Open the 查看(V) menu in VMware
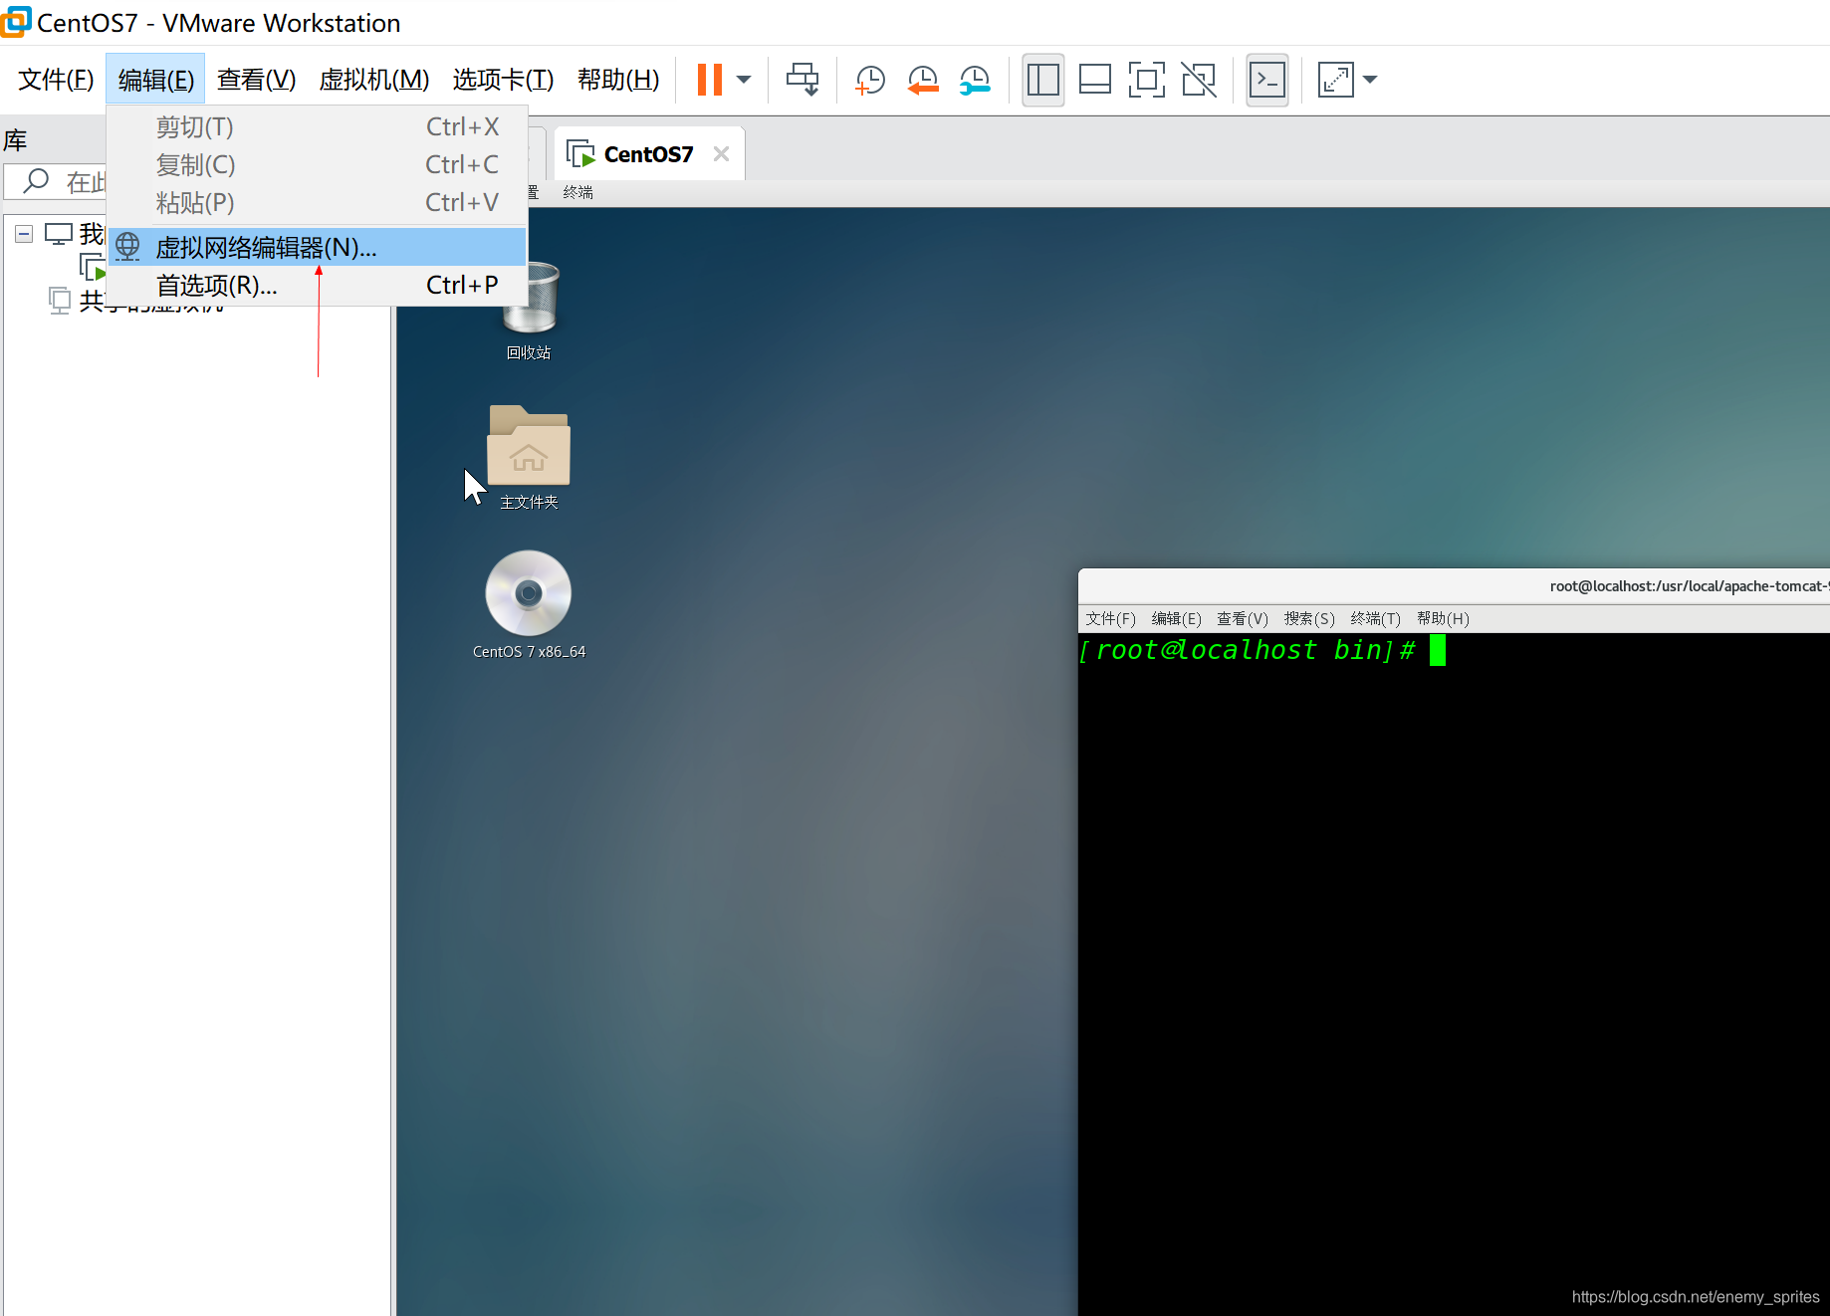The height and width of the screenshot is (1316, 1830). [257, 80]
